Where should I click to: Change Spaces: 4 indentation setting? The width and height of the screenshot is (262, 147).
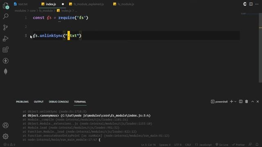click(165, 145)
